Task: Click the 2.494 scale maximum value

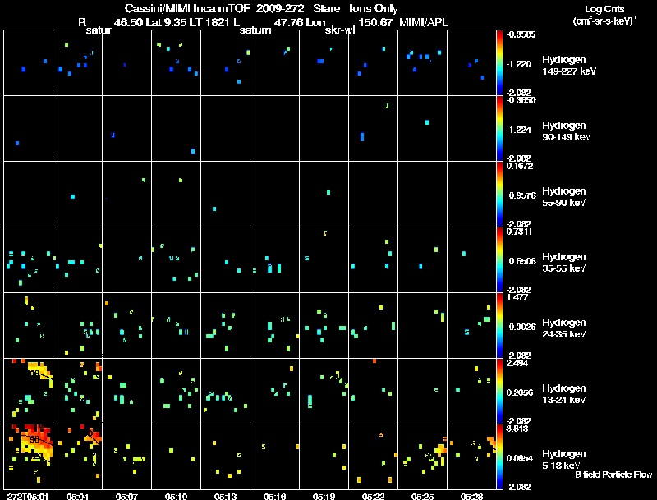Action: tap(517, 363)
